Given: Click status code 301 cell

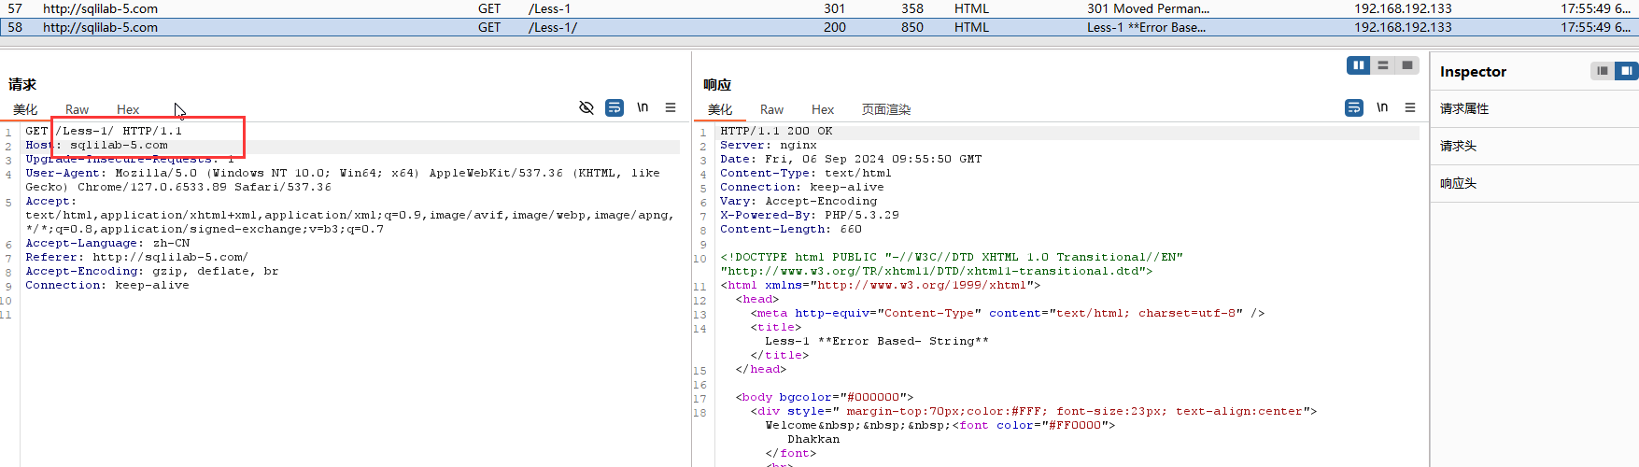Looking at the screenshot, I should pyautogui.click(x=834, y=8).
